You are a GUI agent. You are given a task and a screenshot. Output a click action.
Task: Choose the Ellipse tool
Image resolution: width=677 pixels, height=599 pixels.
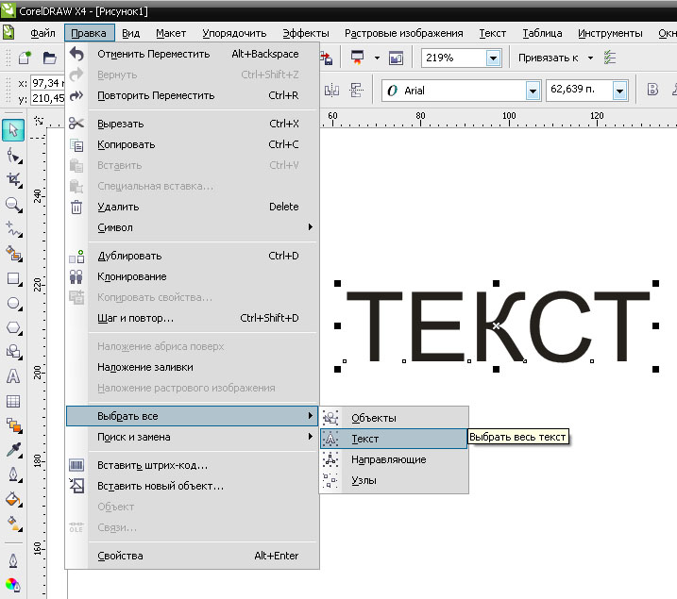coord(13,304)
